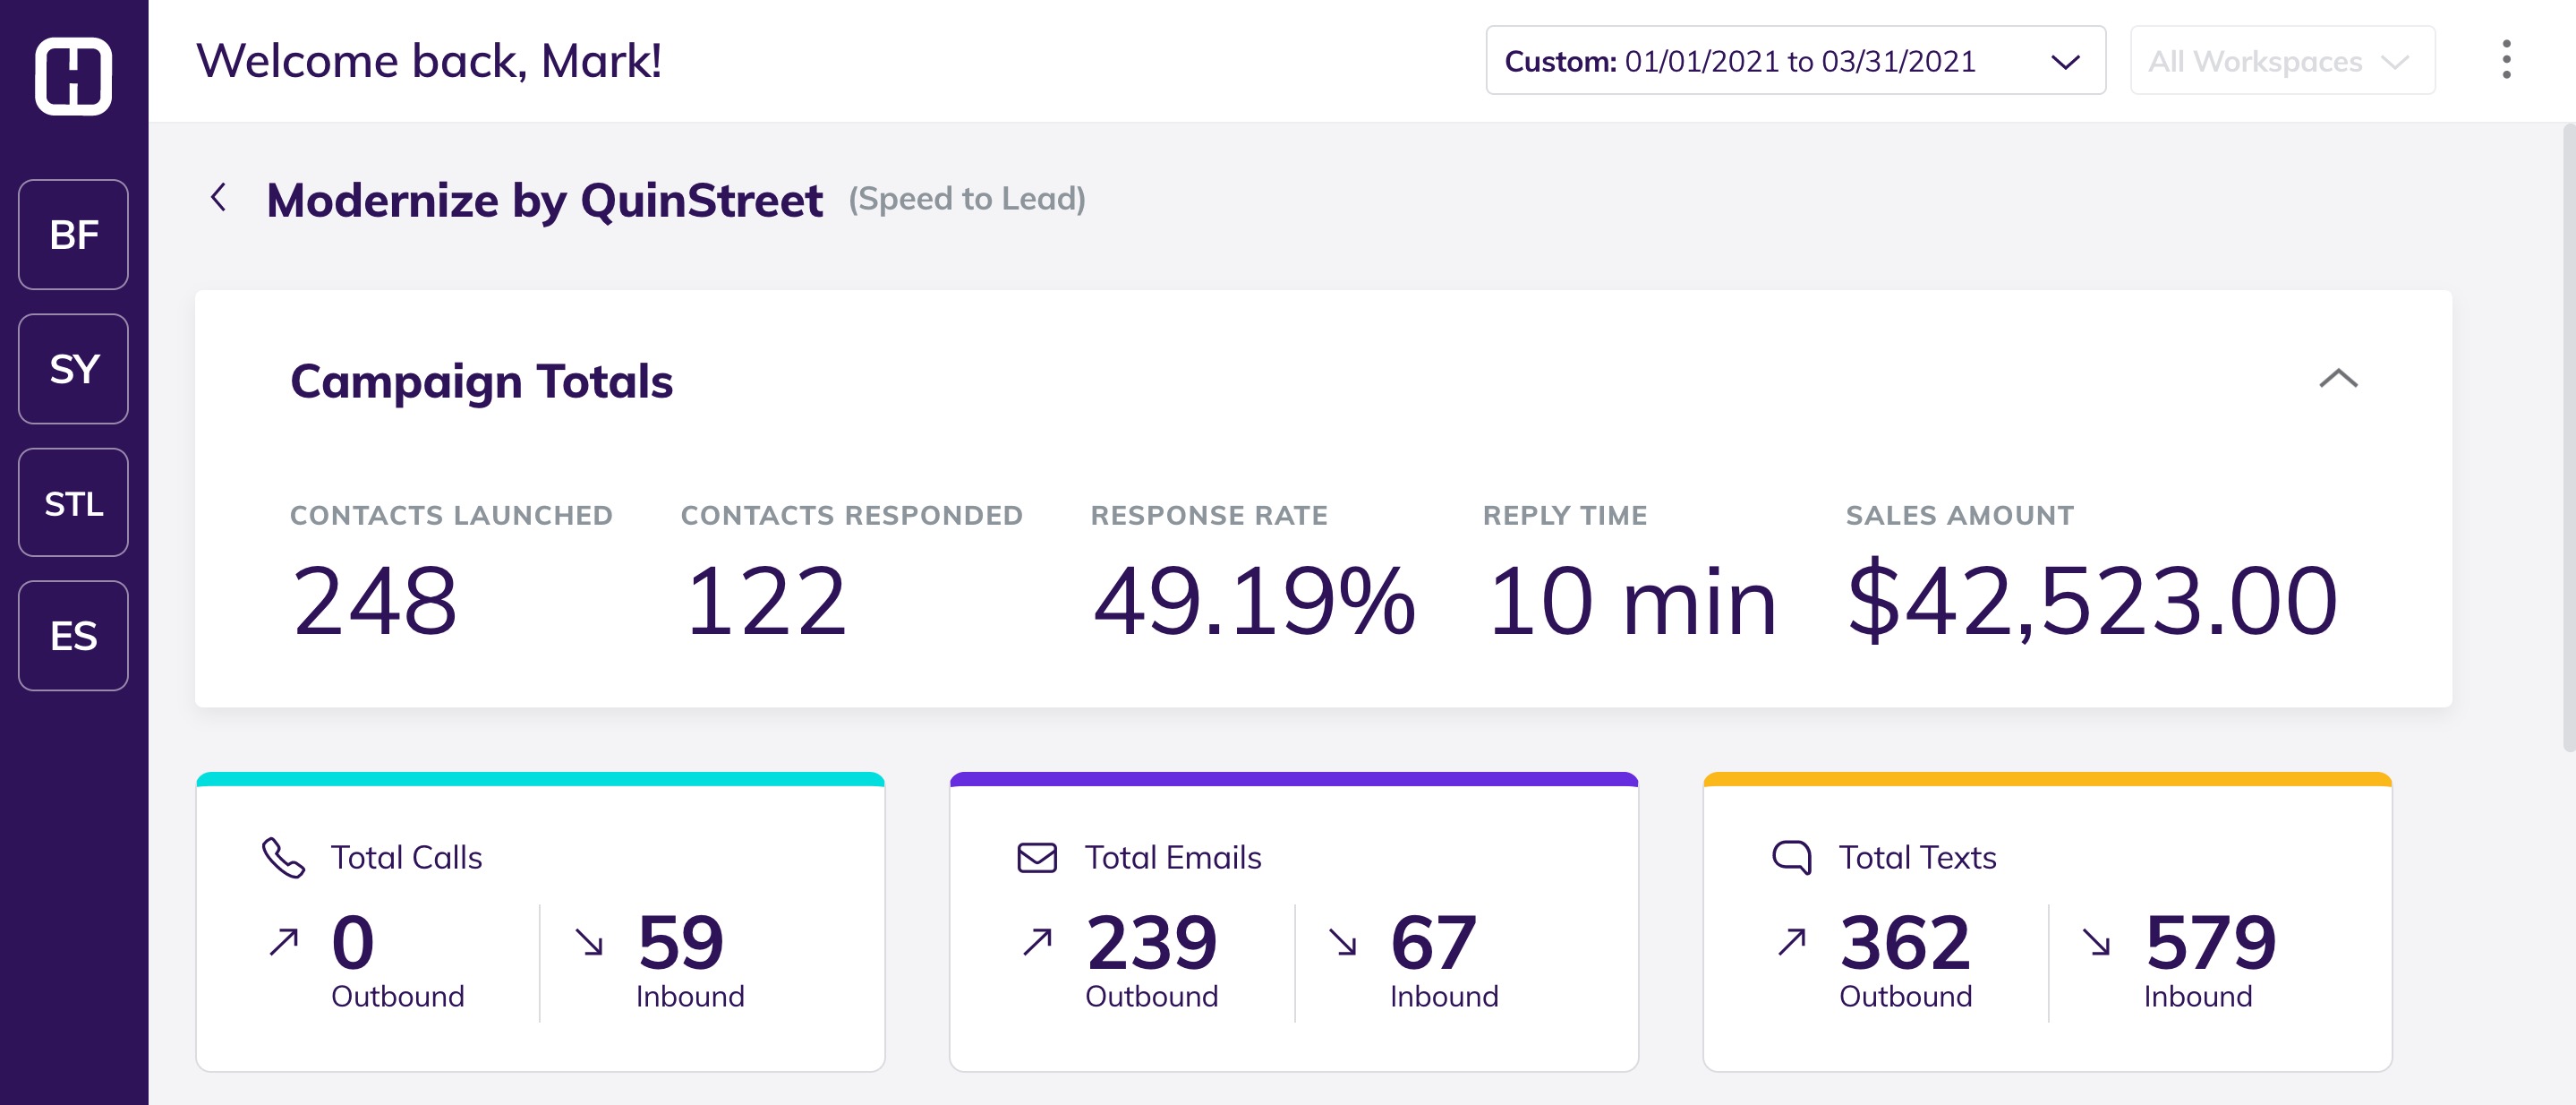Click the Sales Amount value $42,523.00
Screen dimensions: 2576x1105
2091,600
